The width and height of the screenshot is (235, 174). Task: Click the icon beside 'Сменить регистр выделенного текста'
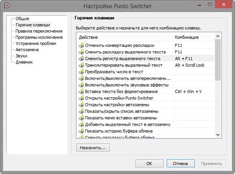pyautogui.click(x=81, y=59)
